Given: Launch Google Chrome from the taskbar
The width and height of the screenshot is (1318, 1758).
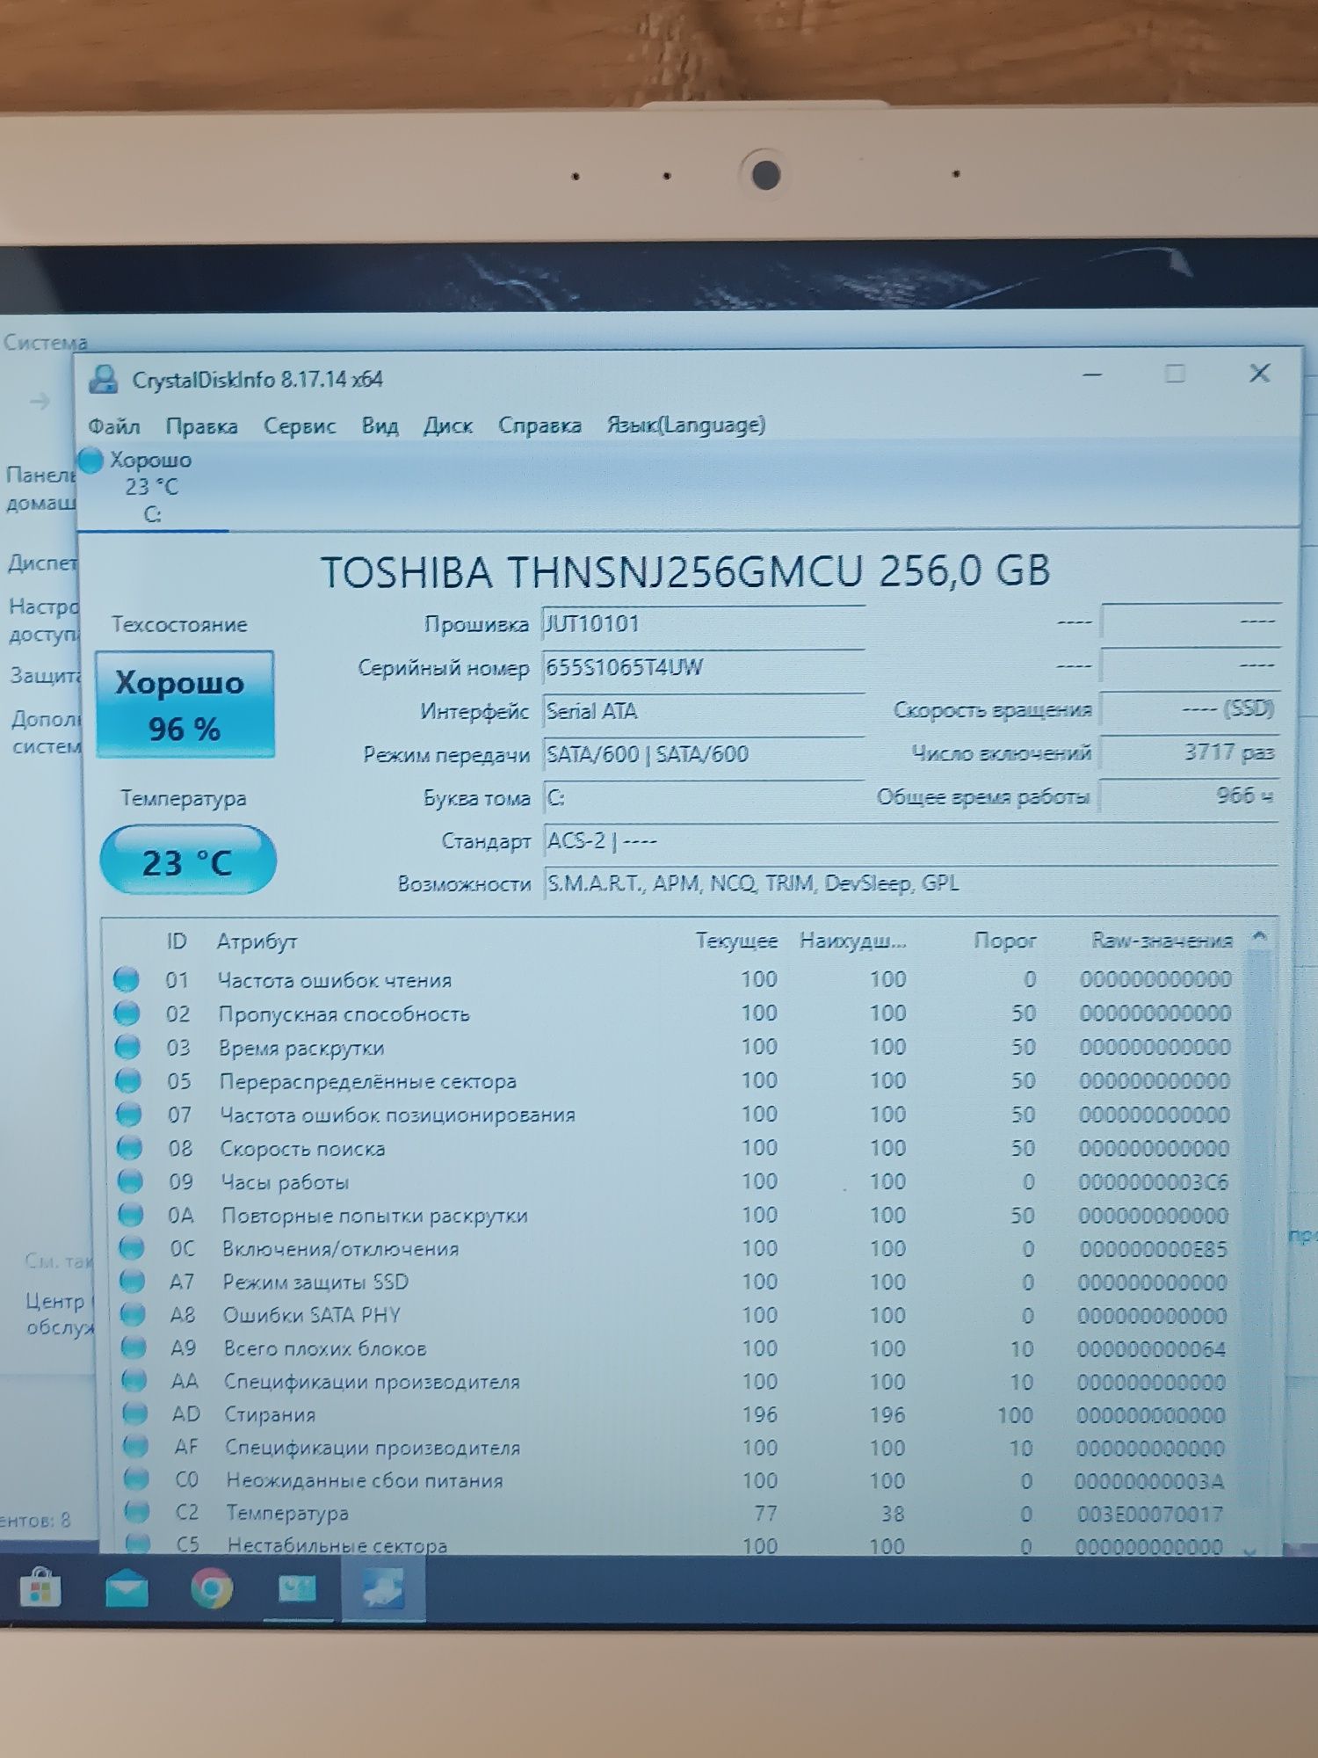Looking at the screenshot, I should pyautogui.click(x=212, y=1589).
